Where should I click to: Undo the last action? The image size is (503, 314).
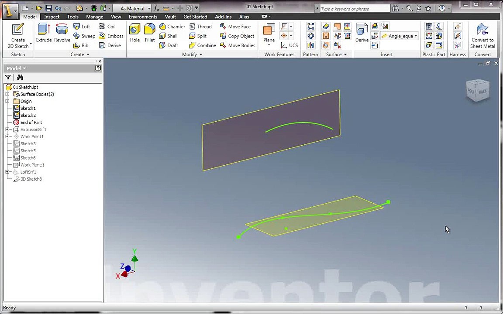(58, 8)
